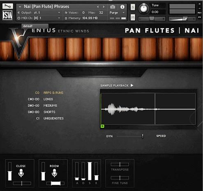Toggle the Room microphone icon
Viewport: 203px width, 191px height.
pos(54,173)
